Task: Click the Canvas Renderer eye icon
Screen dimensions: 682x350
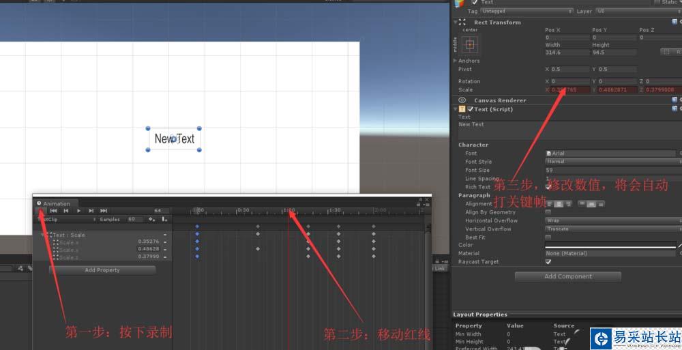Action: (462, 100)
